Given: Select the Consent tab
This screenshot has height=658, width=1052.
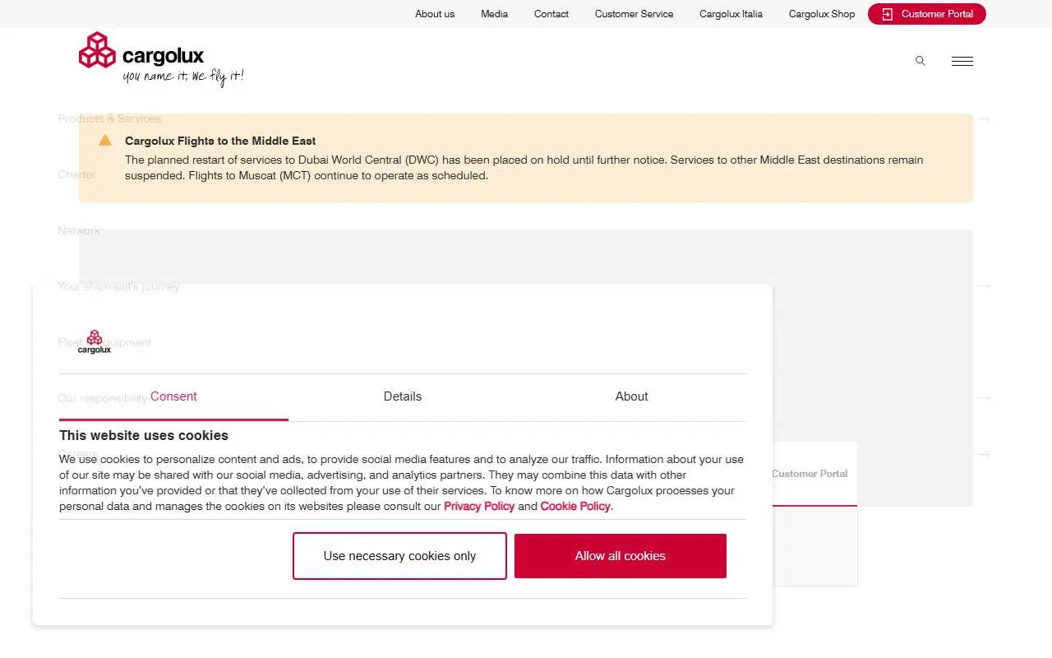Looking at the screenshot, I should 173,396.
